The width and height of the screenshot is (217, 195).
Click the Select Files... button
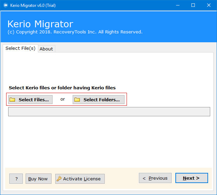pyautogui.click(x=30, y=100)
